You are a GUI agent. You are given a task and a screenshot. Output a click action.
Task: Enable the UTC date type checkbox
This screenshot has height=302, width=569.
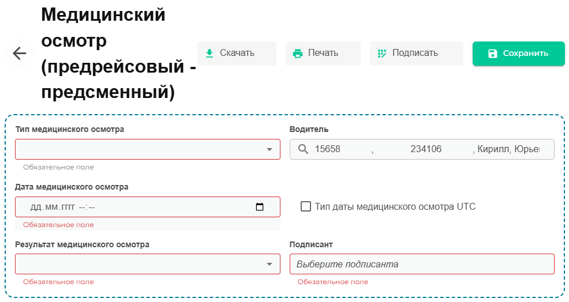306,206
